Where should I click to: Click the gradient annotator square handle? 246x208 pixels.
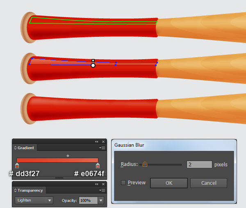(93, 60)
